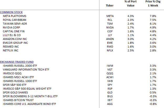Open the COMMON STOCK section link
The width and height of the screenshot is (164, 108).
pos(11,12)
